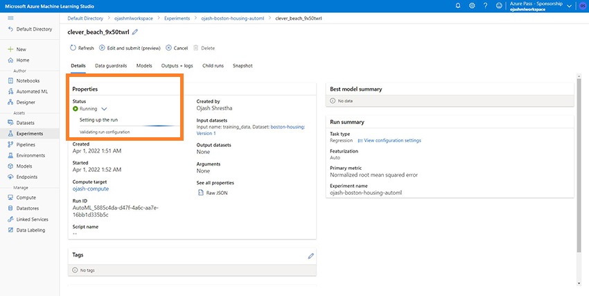Edit tags using the pencil icon
Image resolution: width=589 pixels, height=296 pixels.
[310, 256]
